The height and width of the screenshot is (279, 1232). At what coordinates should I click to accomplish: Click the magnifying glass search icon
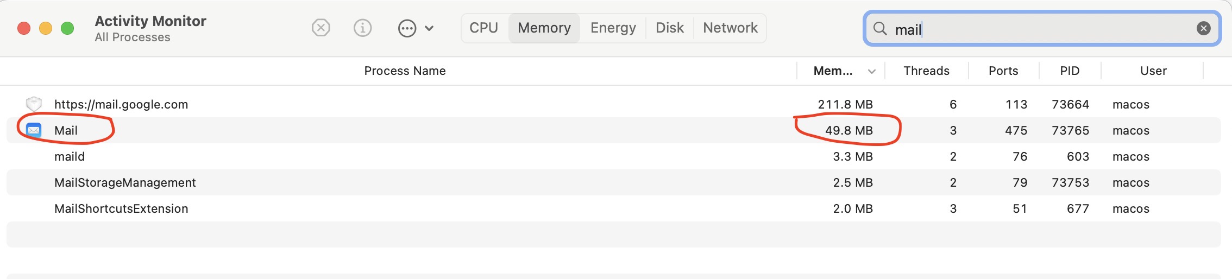(880, 29)
